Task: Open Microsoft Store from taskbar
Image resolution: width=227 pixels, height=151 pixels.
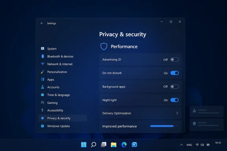Action: [x=134, y=144]
